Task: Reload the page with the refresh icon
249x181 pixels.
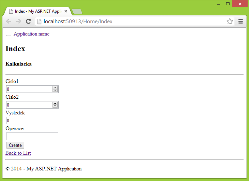Action: [28, 21]
